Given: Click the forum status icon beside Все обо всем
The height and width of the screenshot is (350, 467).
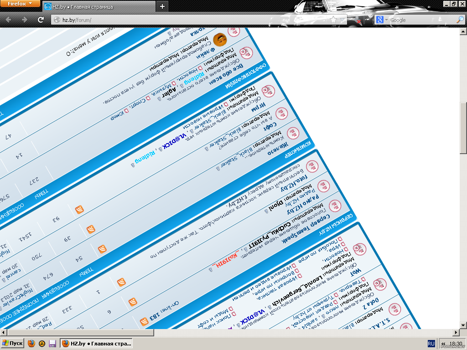Looking at the screenshot, I should 246,53.
